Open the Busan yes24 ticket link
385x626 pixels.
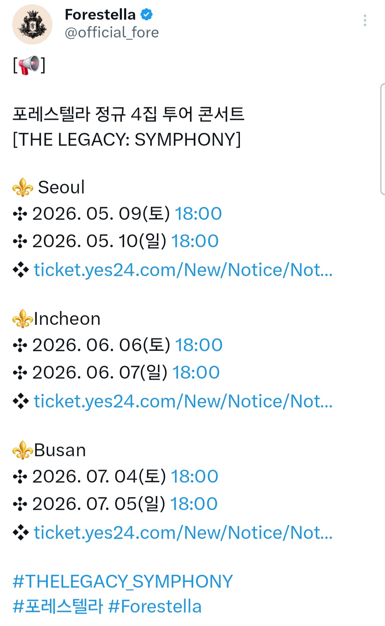(x=183, y=533)
